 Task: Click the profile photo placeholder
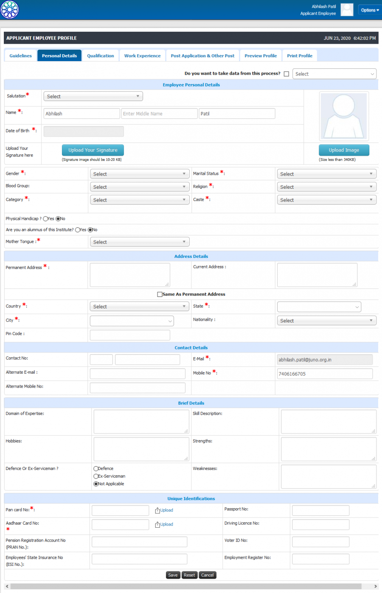click(x=344, y=116)
